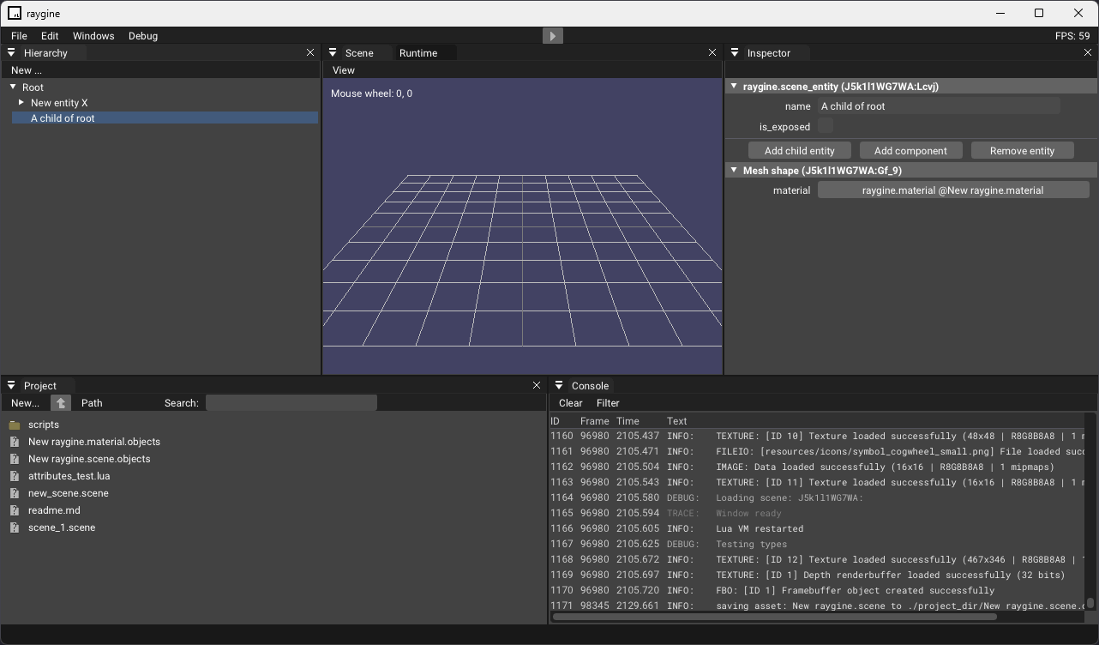The image size is (1099, 645).
Task: Open the Inspector panel dropdown triangle
Action: (735, 53)
